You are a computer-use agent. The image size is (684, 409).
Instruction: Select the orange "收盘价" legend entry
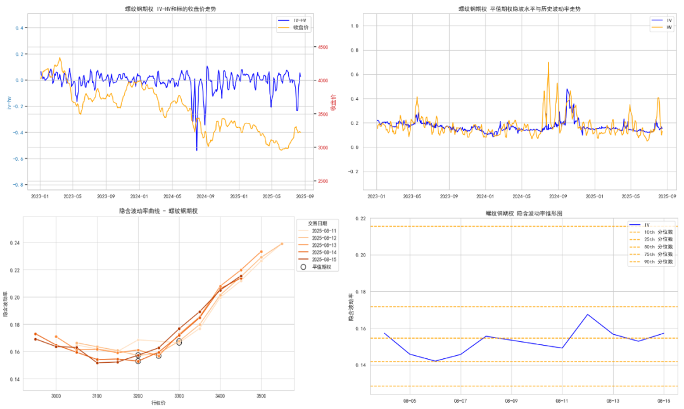click(x=293, y=27)
